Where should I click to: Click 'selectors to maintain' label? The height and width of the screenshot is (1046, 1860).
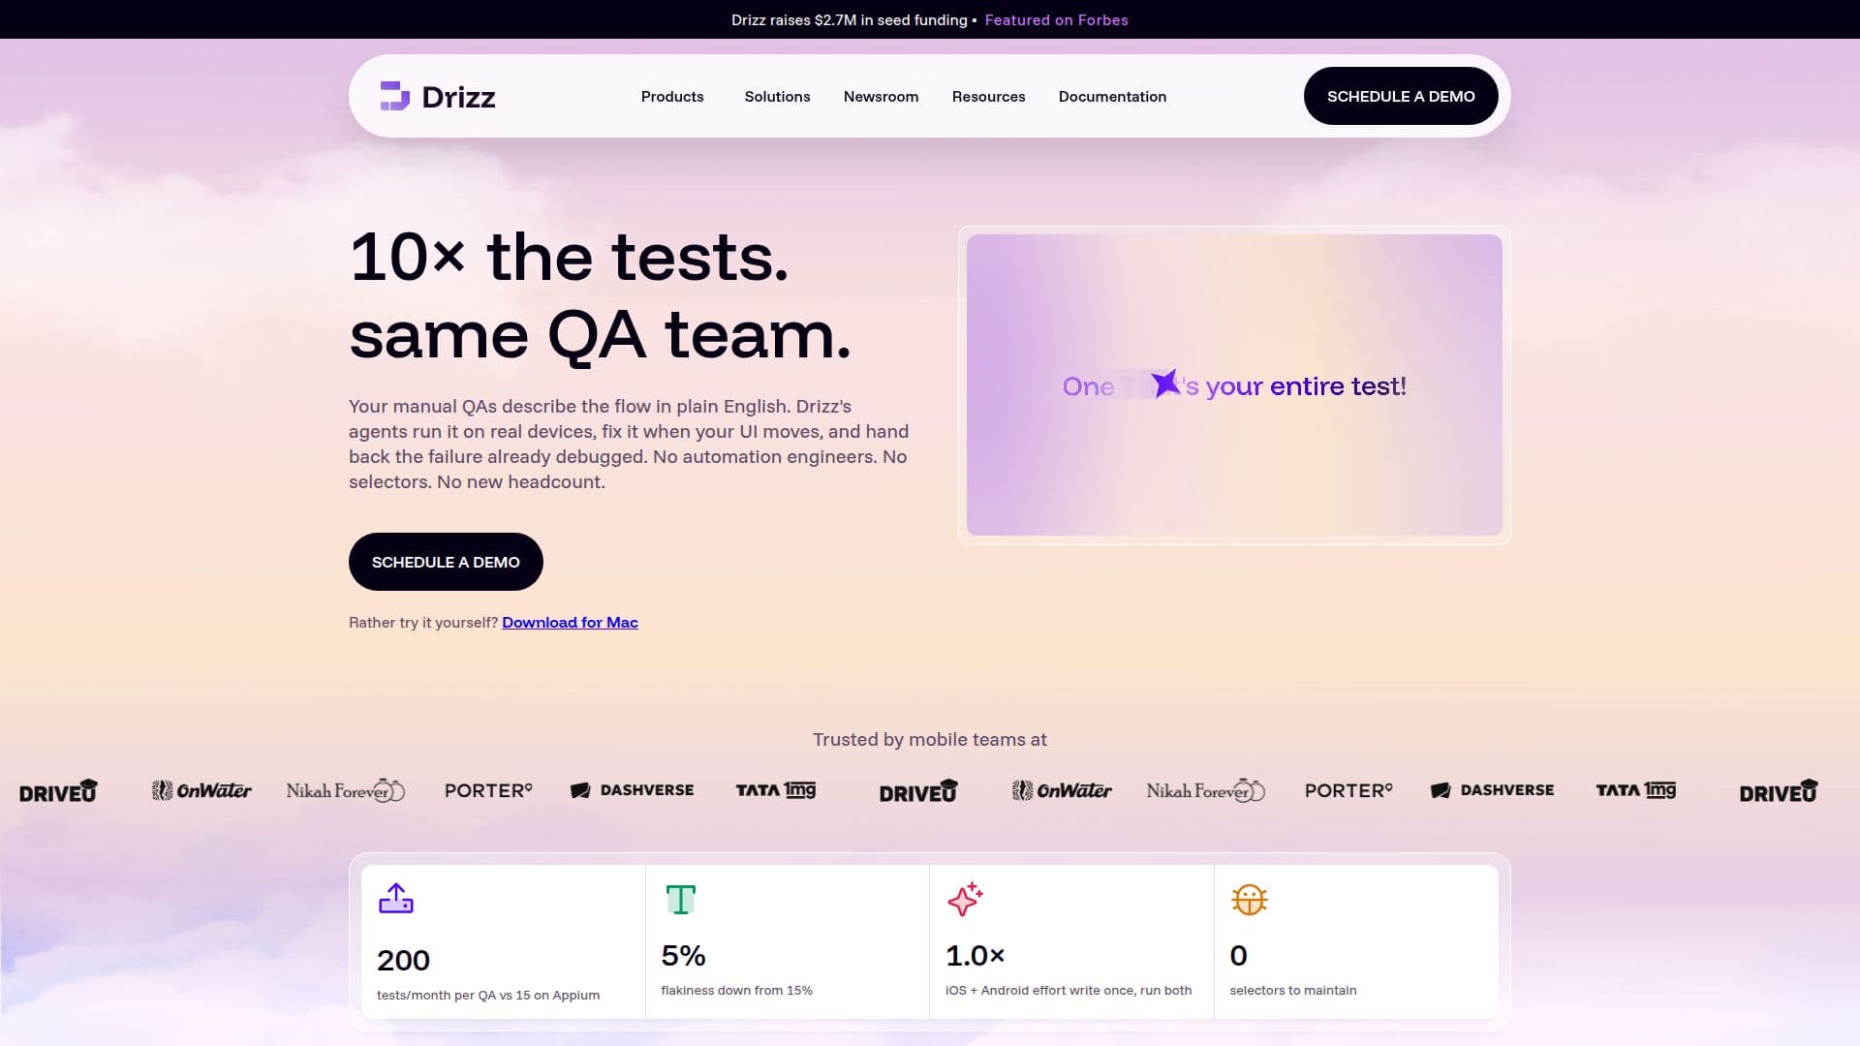click(x=1292, y=990)
